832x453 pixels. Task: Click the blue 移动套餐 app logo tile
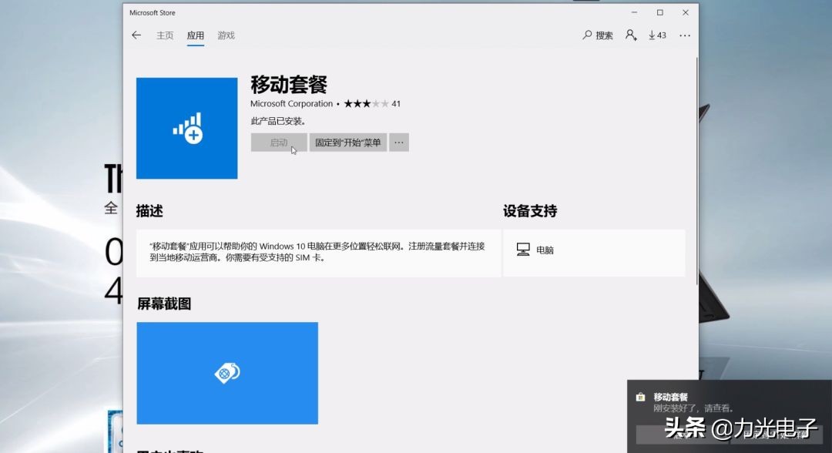pos(186,128)
